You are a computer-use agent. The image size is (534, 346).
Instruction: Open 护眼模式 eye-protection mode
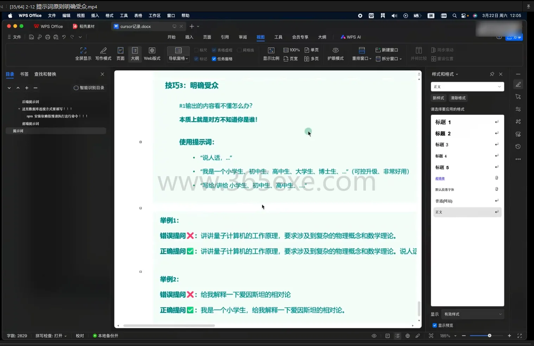pos(335,53)
